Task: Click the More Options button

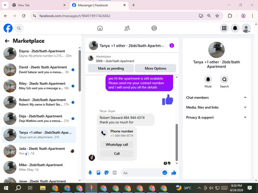Action: (155, 68)
